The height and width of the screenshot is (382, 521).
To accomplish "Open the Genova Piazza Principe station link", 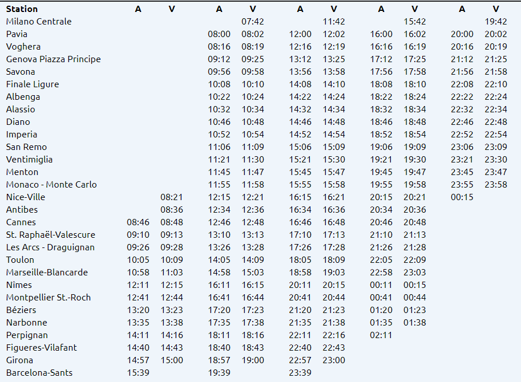I will pyautogui.click(x=53, y=59).
